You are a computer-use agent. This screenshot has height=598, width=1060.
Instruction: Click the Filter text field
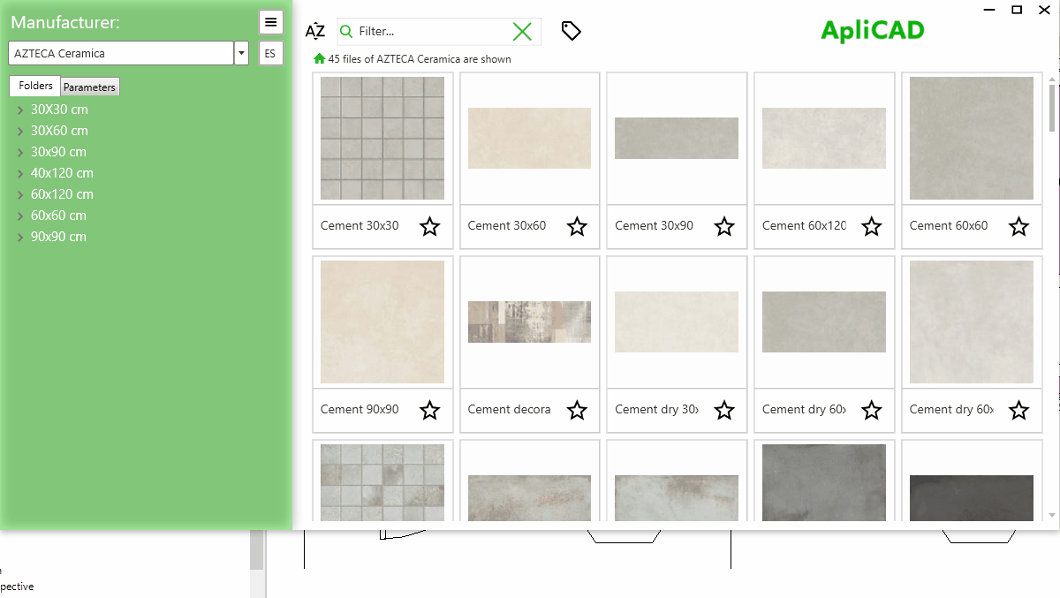(x=428, y=32)
